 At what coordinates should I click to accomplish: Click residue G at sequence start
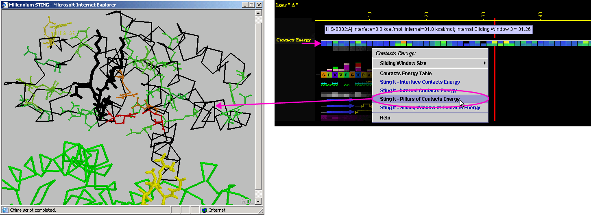pyautogui.click(x=324, y=75)
